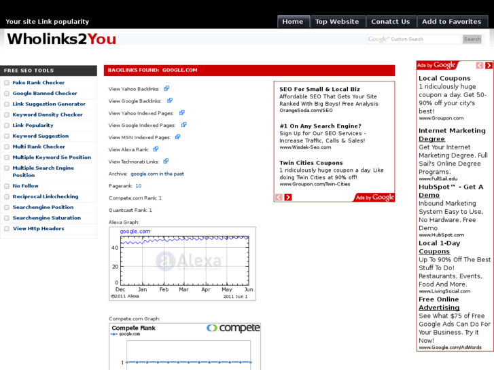Open Keyword Density Checker tool
Image resolution: width=494 pixels, height=370 pixels.
(48, 115)
